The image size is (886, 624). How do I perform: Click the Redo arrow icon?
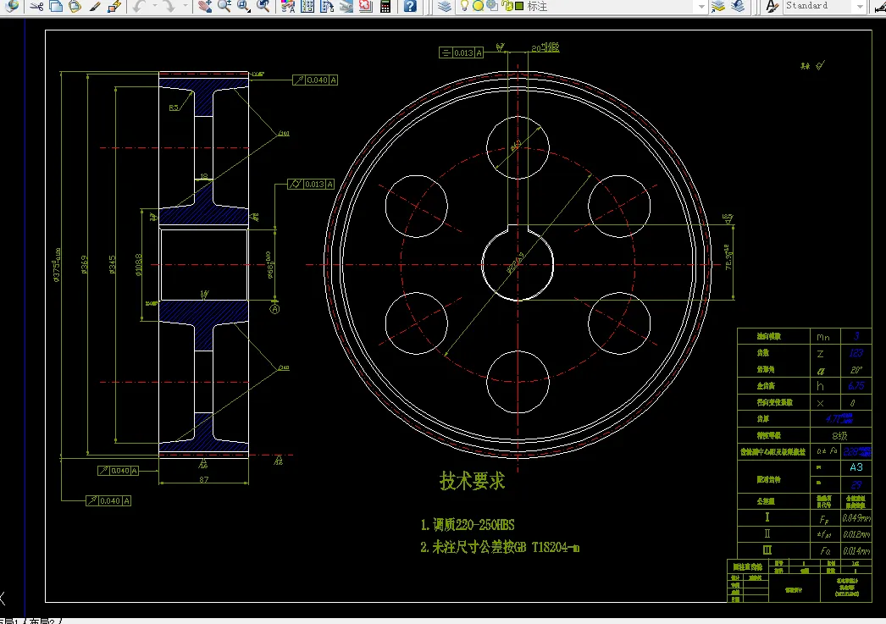coord(169,6)
